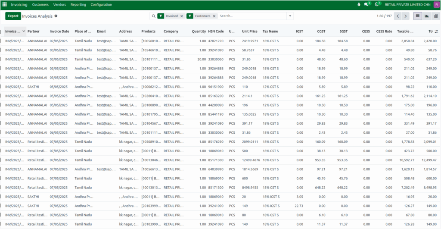Open the apps grid menu icon
Screen dimensions: 441x229
[x=4, y=4]
